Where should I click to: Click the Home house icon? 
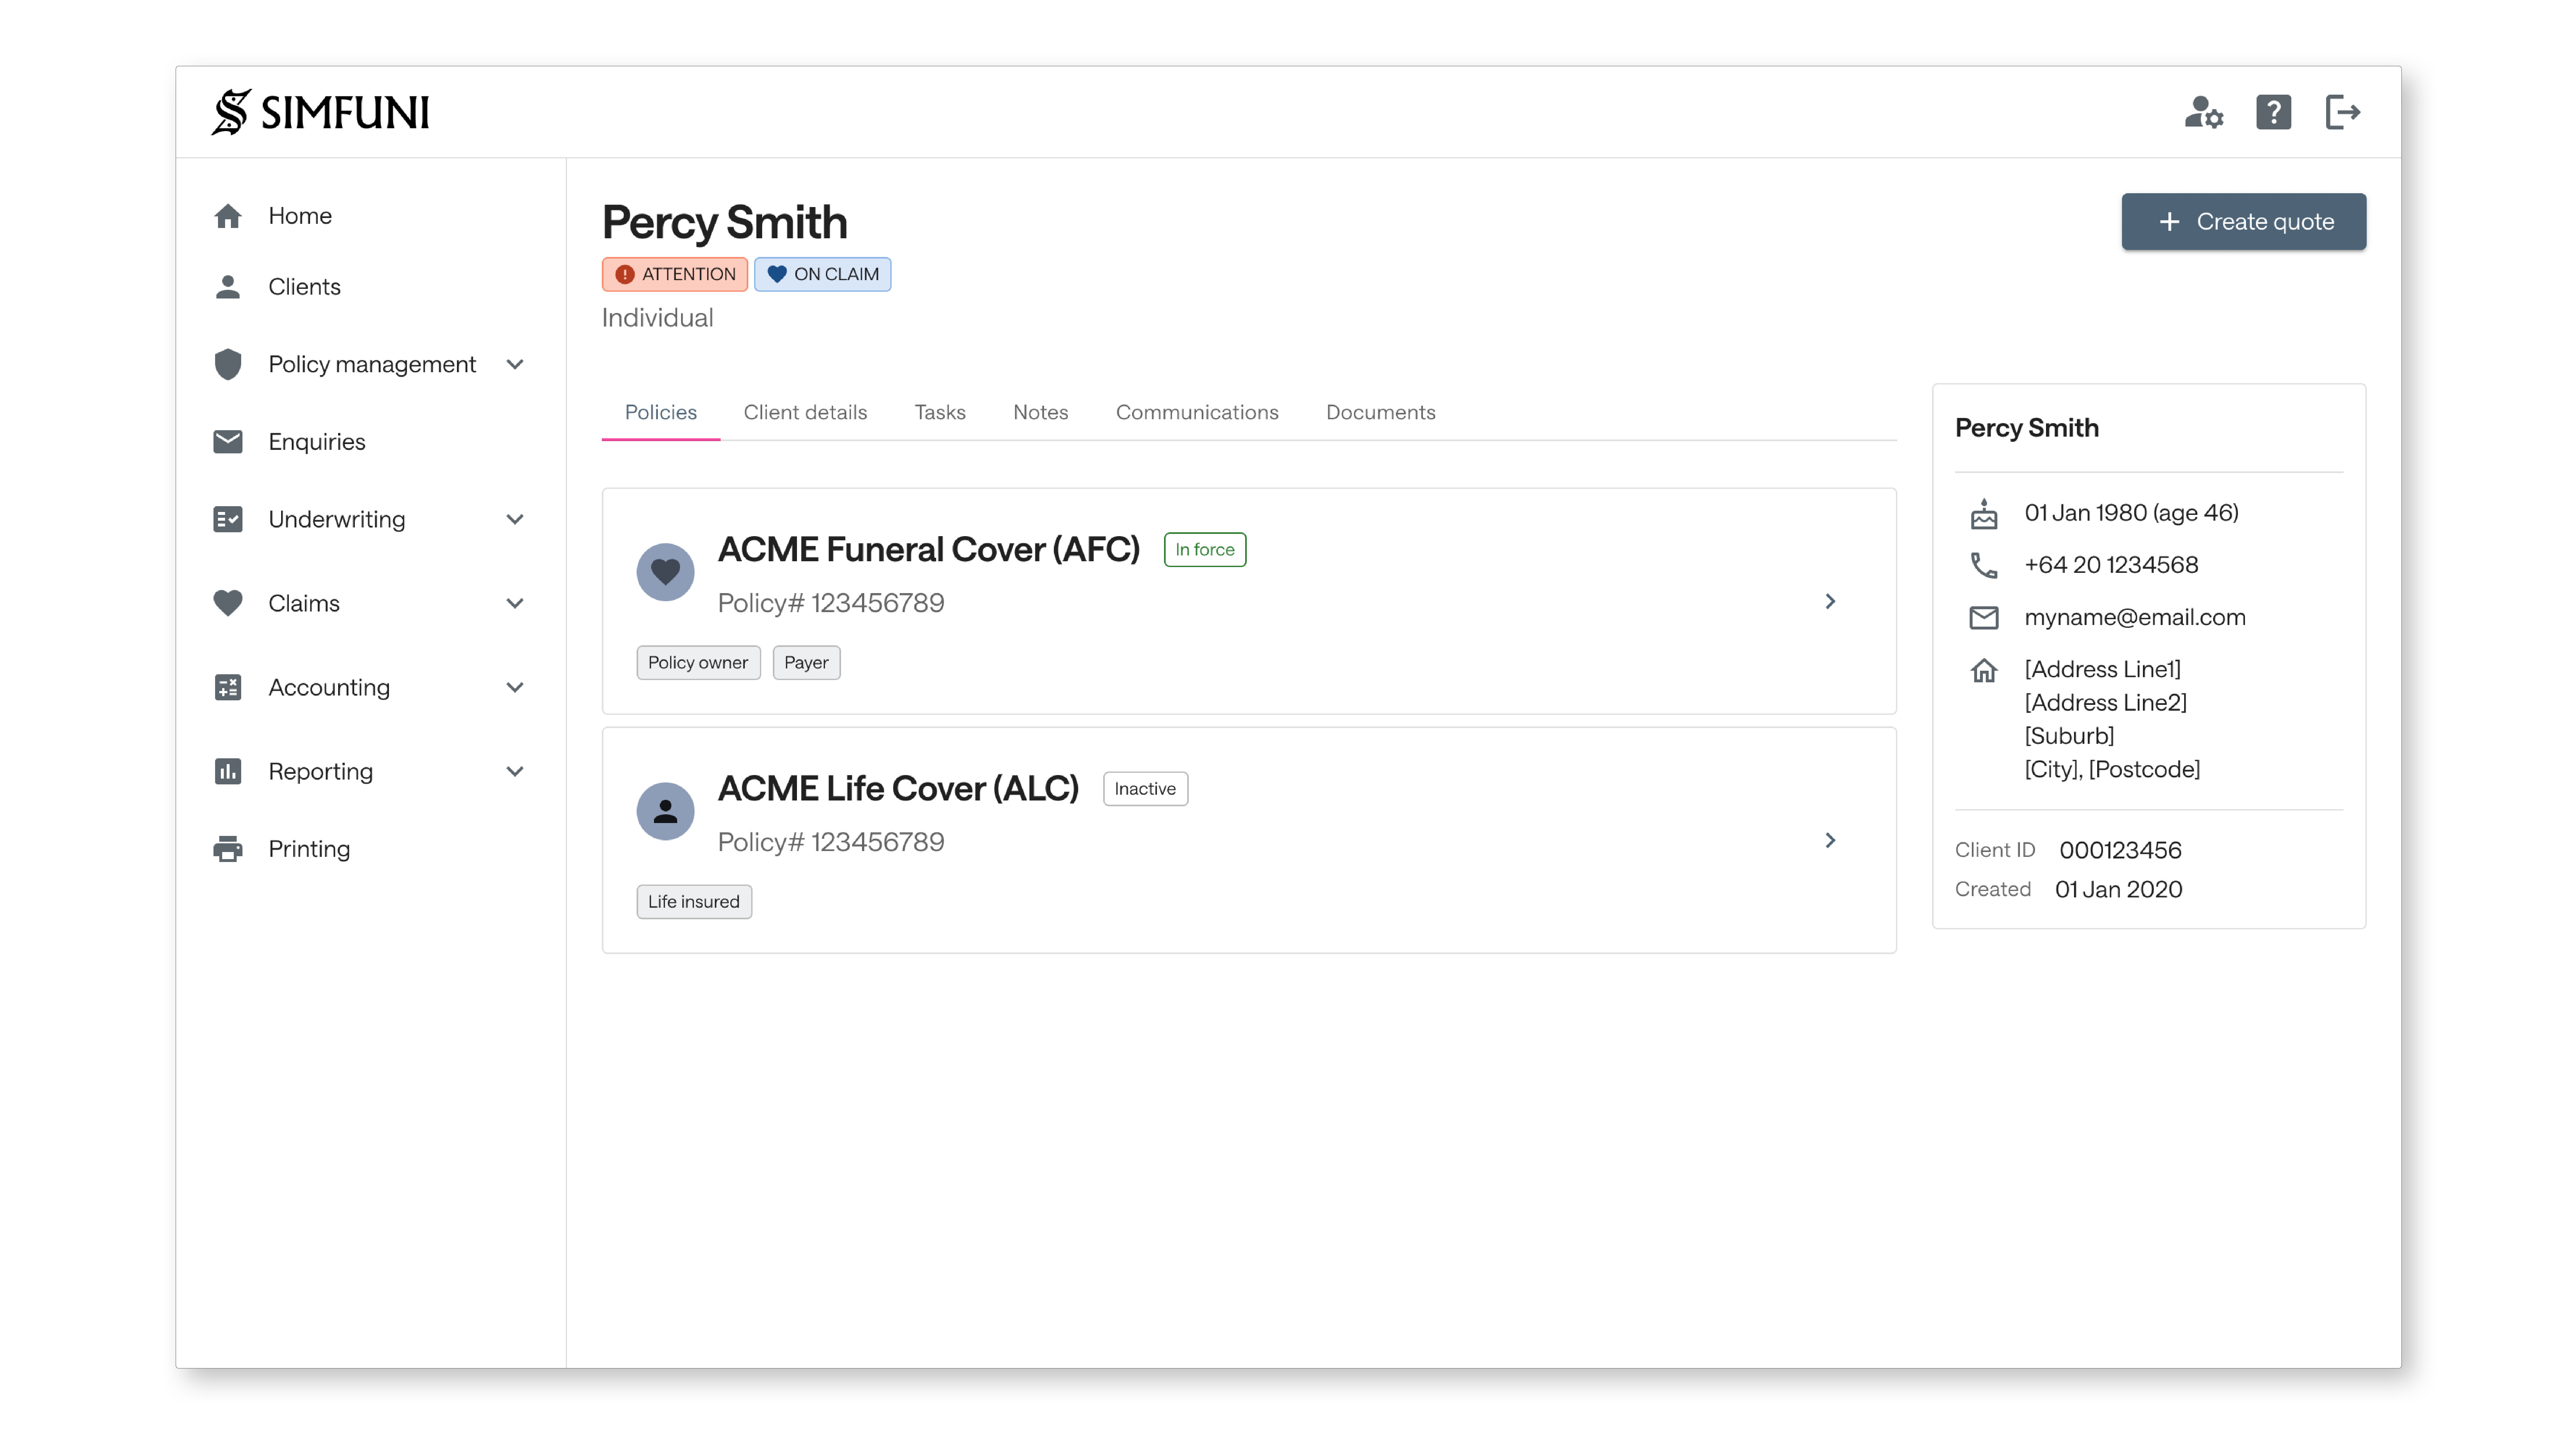pos(228,216)
